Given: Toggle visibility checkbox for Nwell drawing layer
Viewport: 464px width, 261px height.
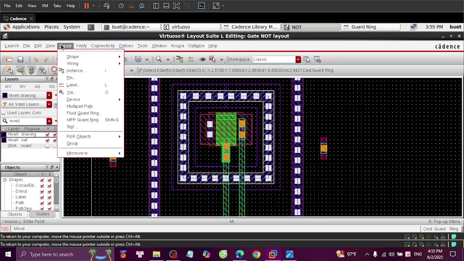Looking at the screenshot, I should [x=47, y=134].
